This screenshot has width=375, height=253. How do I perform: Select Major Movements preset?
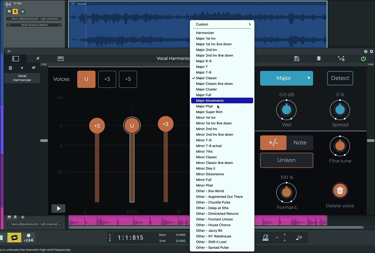(222, 101)
